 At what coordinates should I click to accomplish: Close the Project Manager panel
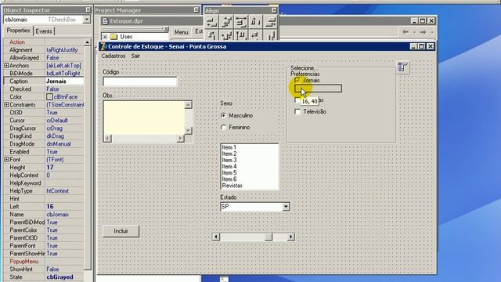click(196, 10)
